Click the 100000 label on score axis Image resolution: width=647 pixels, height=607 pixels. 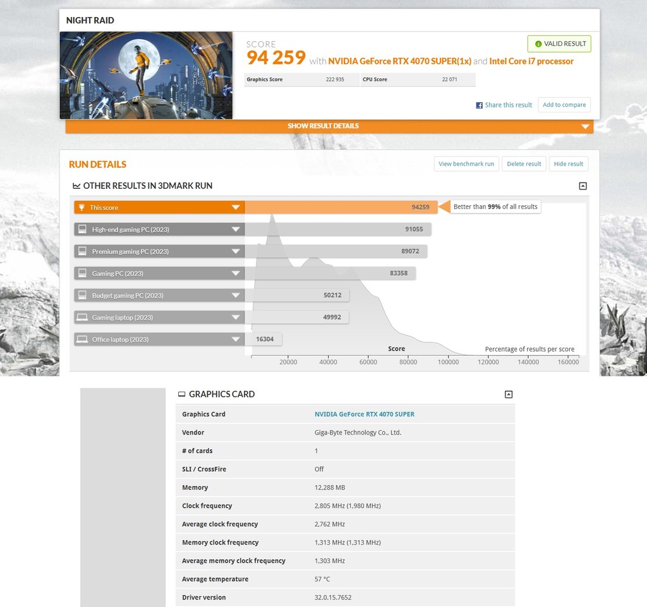448,362
